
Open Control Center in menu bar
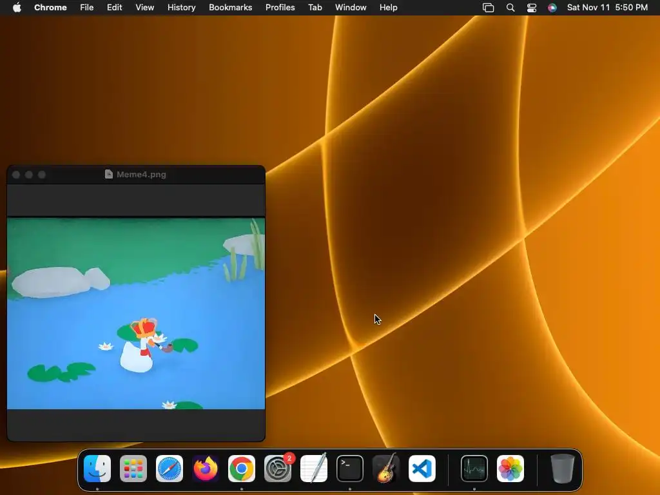coord(532,8)
